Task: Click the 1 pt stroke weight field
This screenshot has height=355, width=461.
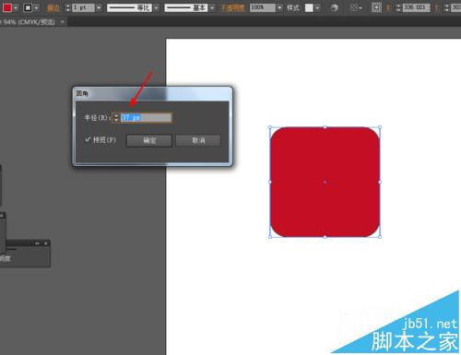Action: 83,7
